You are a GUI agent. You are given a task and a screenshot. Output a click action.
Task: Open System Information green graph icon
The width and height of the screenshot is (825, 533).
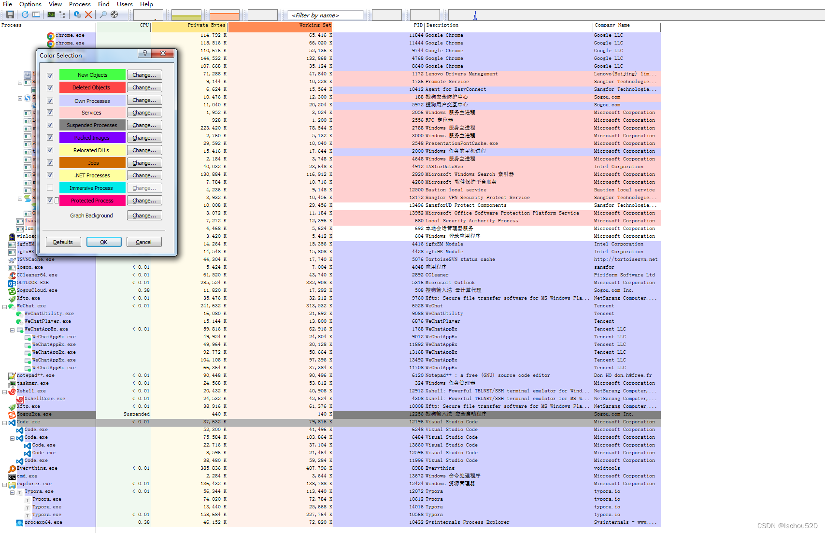(51, 14)
